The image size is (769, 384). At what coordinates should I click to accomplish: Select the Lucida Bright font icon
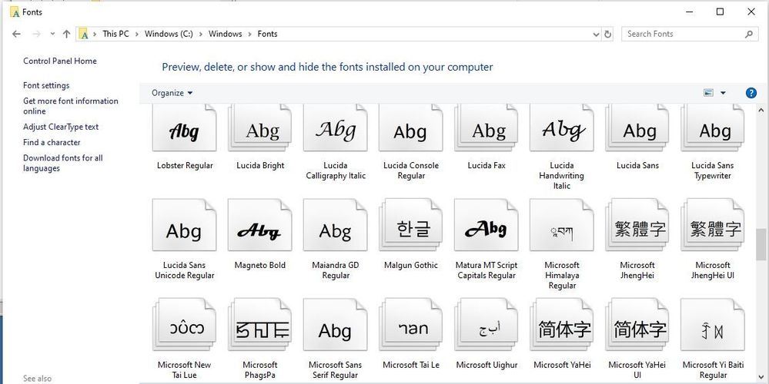pyautogui.click(x=260, y=127)
